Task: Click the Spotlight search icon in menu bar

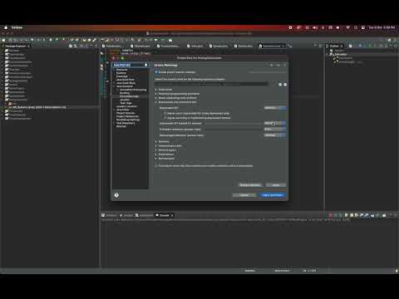Action: tap(356, 27)
